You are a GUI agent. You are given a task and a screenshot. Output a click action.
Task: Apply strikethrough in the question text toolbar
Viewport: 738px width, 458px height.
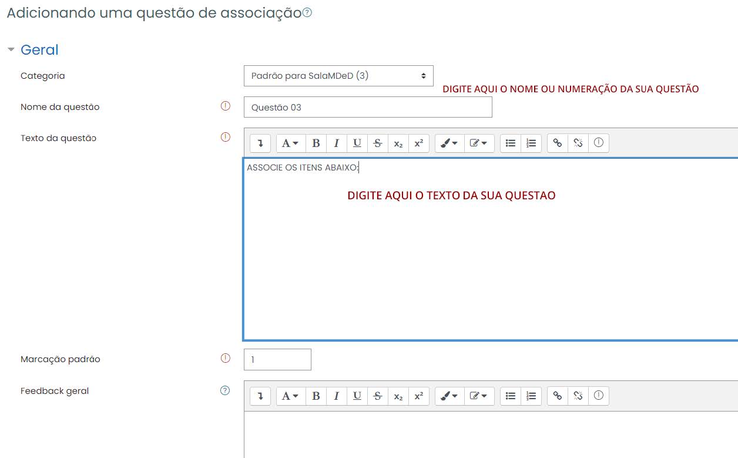[x=377, y=143]
